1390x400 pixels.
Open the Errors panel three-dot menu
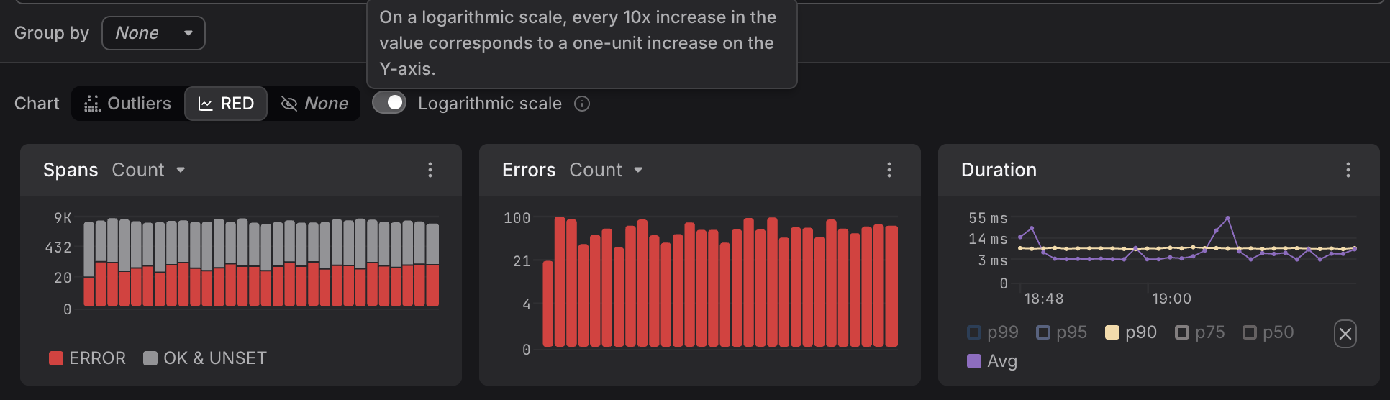point(889,170)
